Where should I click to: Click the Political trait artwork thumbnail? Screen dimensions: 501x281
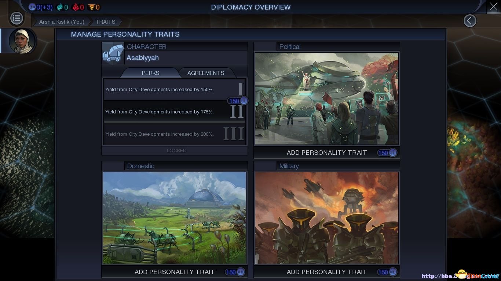point(327,99)
